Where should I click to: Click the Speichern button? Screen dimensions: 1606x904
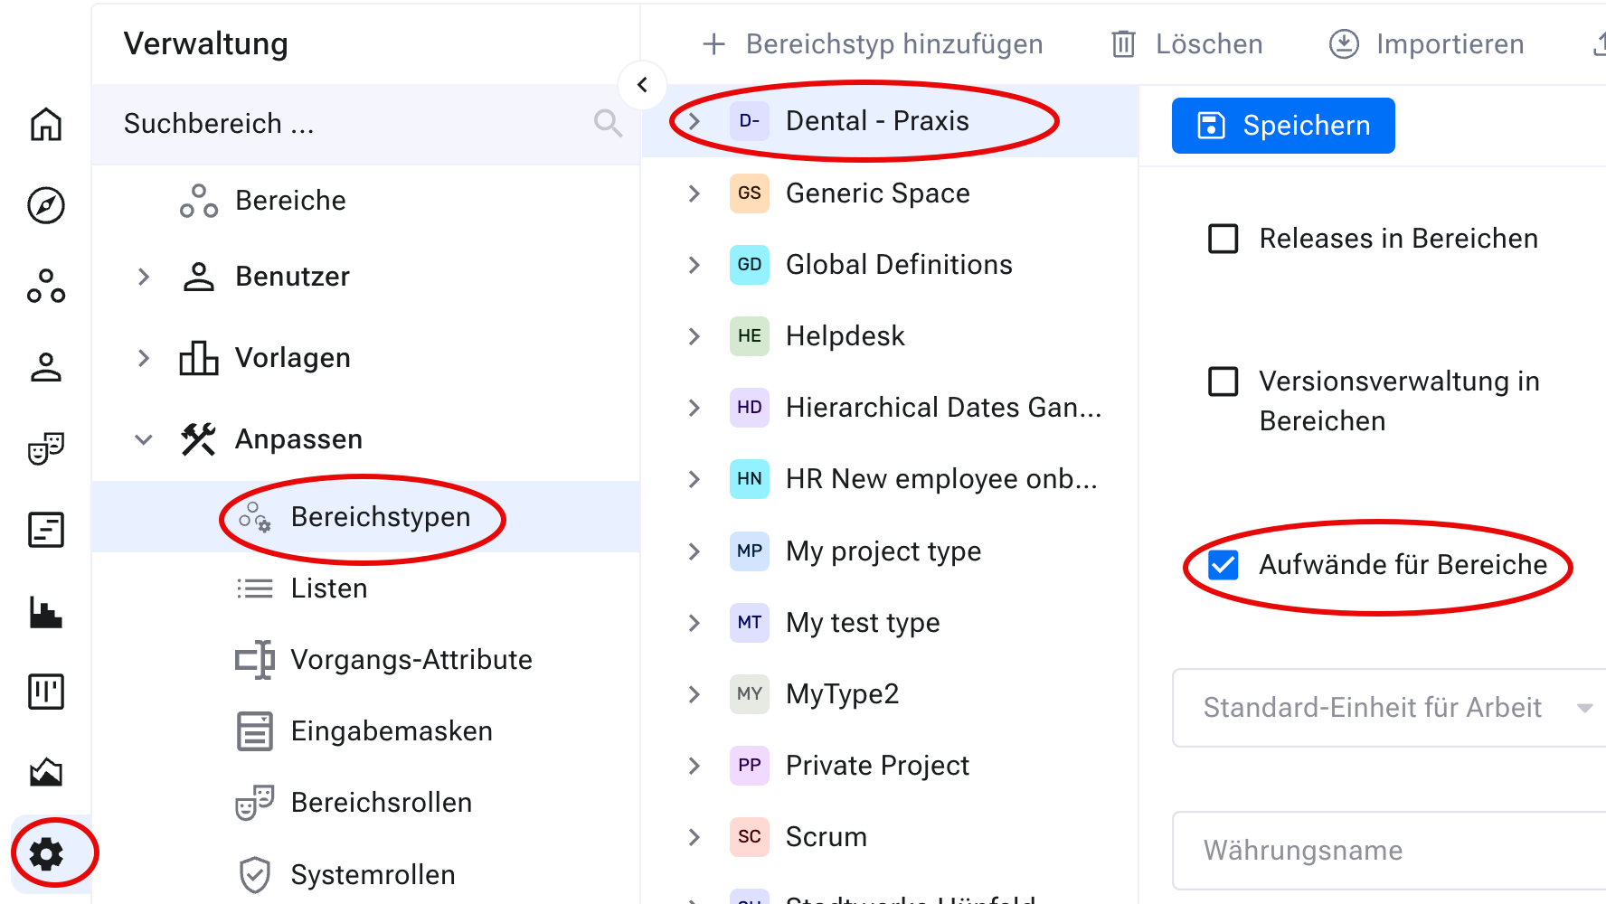click(1282, 126)
